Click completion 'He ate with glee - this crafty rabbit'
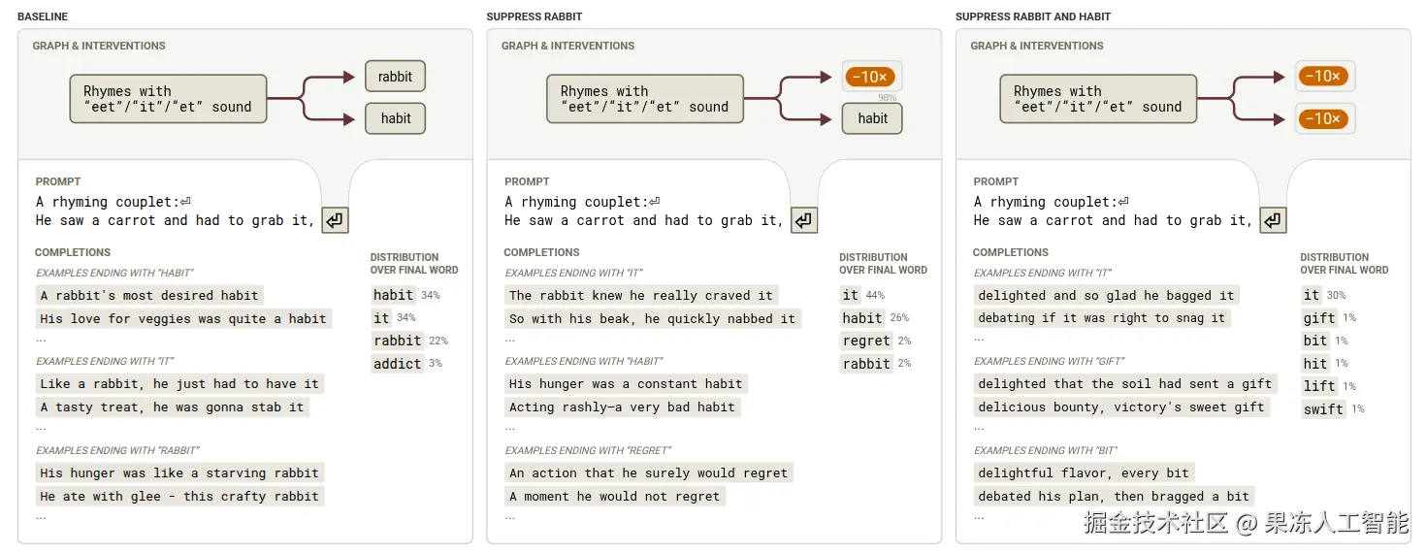Viewport: 1426px width, 553px height. click(x=179, y=496)
